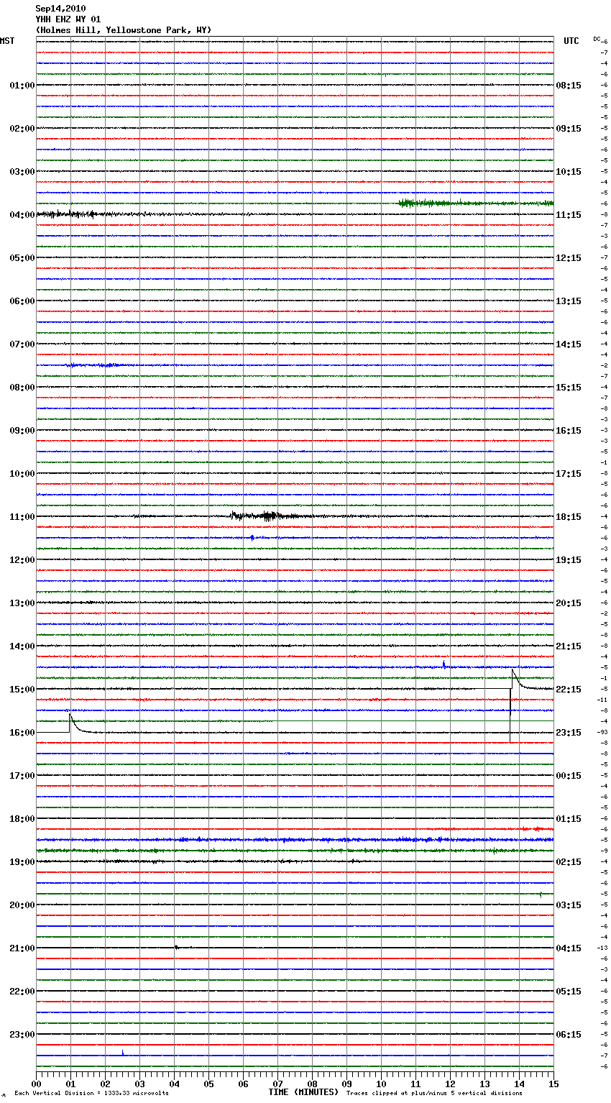Select the 14:00 MST time label
Viewport: 611px width, 1103px height.
pos(22,646)
